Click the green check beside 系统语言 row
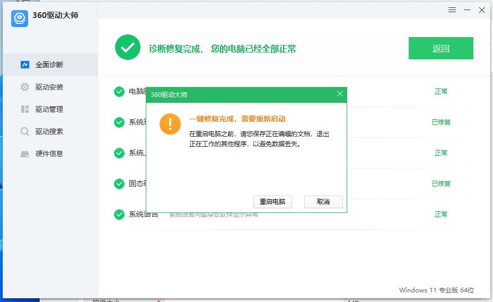Viewport: 493px width, 302px height. pos(119,215)
